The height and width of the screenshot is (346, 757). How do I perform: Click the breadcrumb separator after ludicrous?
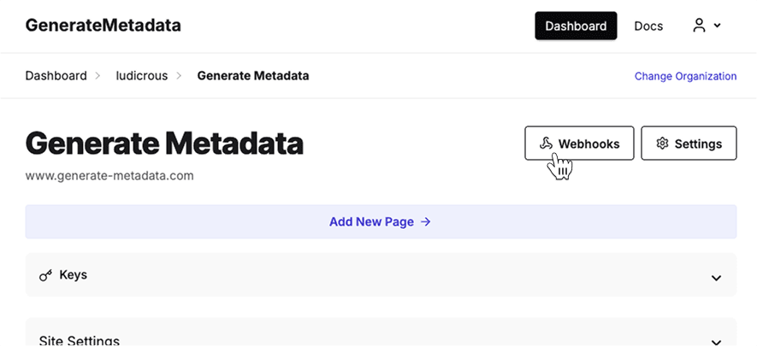point(179,76)
